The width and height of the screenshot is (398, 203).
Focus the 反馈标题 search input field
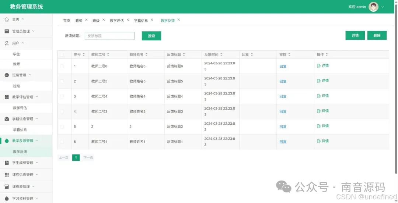(110, 36)
